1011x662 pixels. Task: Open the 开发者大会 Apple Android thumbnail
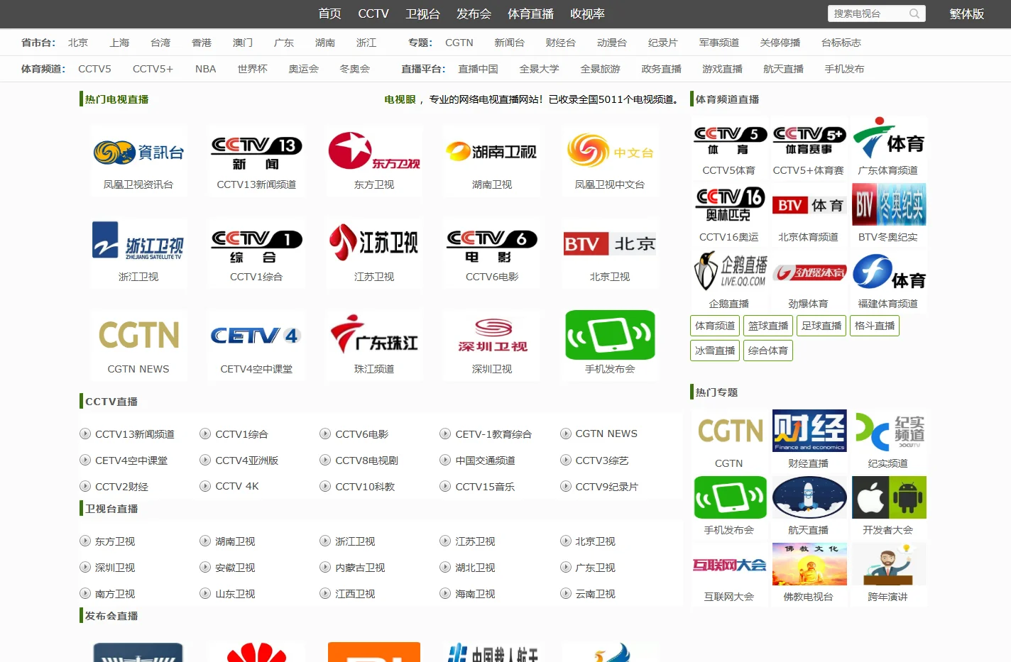889,497
